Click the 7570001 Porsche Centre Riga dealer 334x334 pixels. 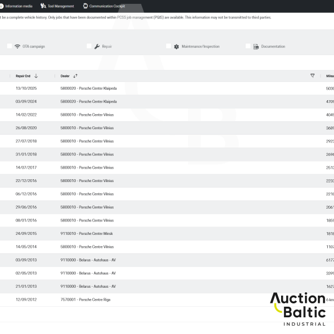85,299
